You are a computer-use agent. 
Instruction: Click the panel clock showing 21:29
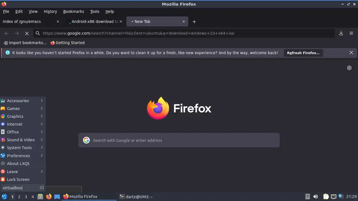pos(351,197)
